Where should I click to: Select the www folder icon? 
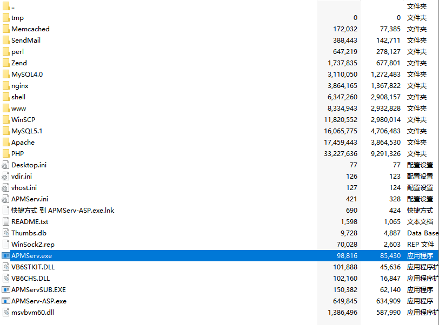pyautogui.click(x=6, y=108)
